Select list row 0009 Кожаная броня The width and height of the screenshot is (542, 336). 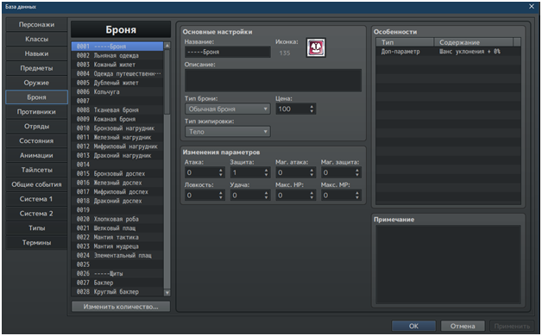(x=117, y=119)
